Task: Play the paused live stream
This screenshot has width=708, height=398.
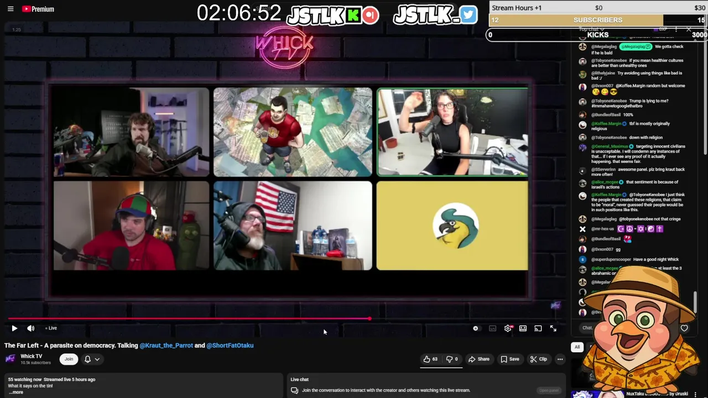Action: tap(14, 328)
